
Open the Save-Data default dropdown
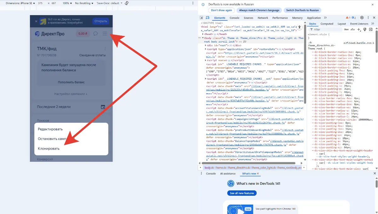109,3
